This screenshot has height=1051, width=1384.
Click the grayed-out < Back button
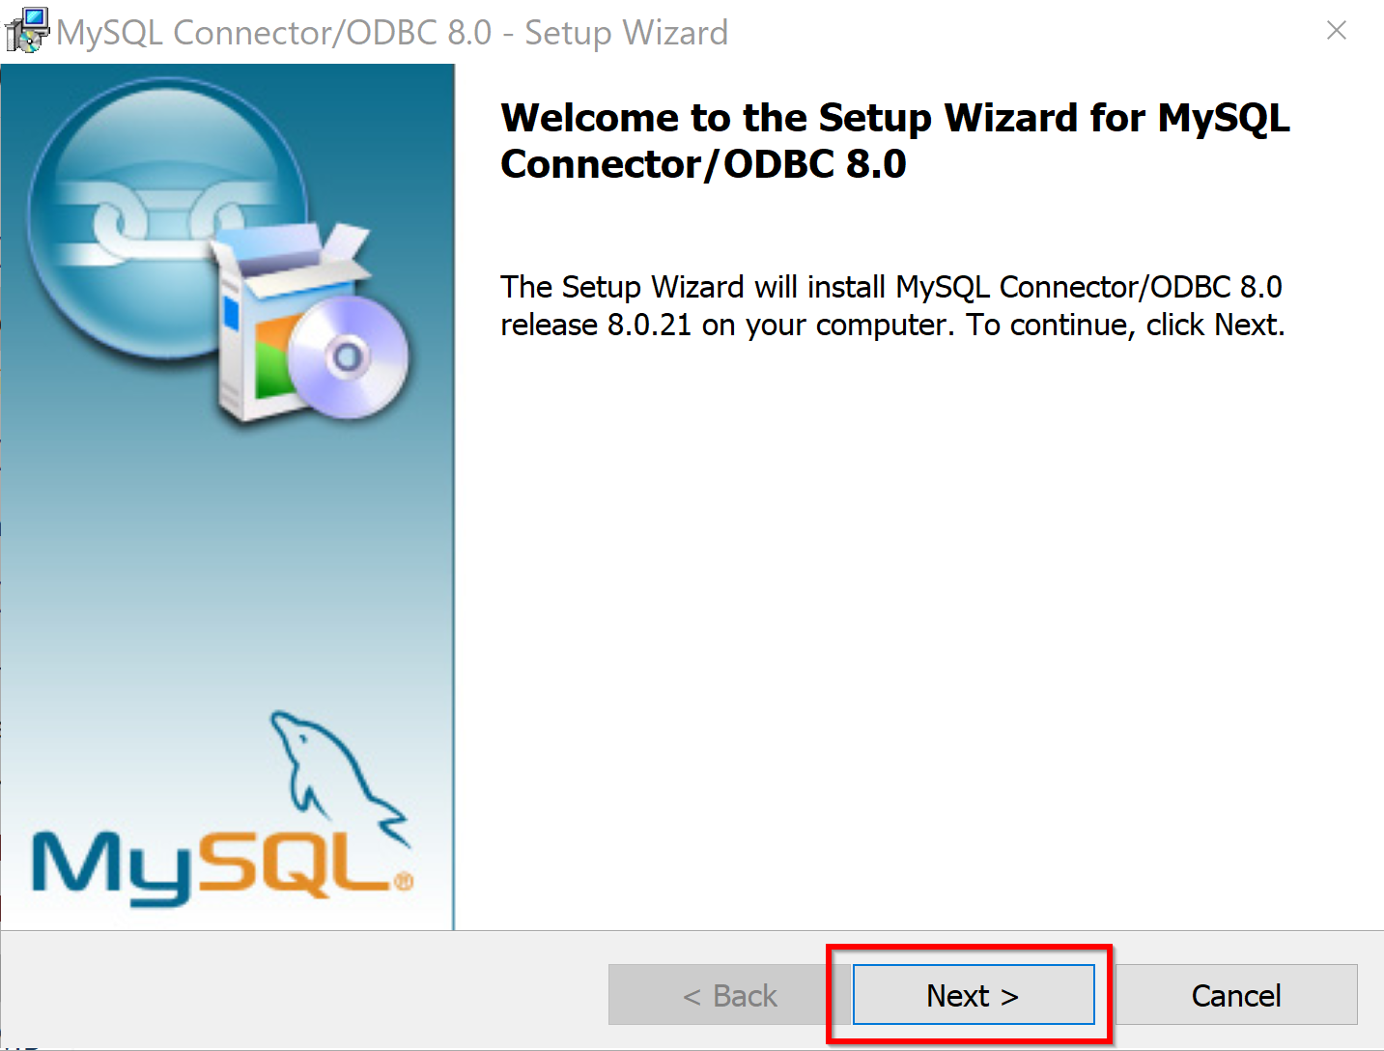[x=729, y=995]
